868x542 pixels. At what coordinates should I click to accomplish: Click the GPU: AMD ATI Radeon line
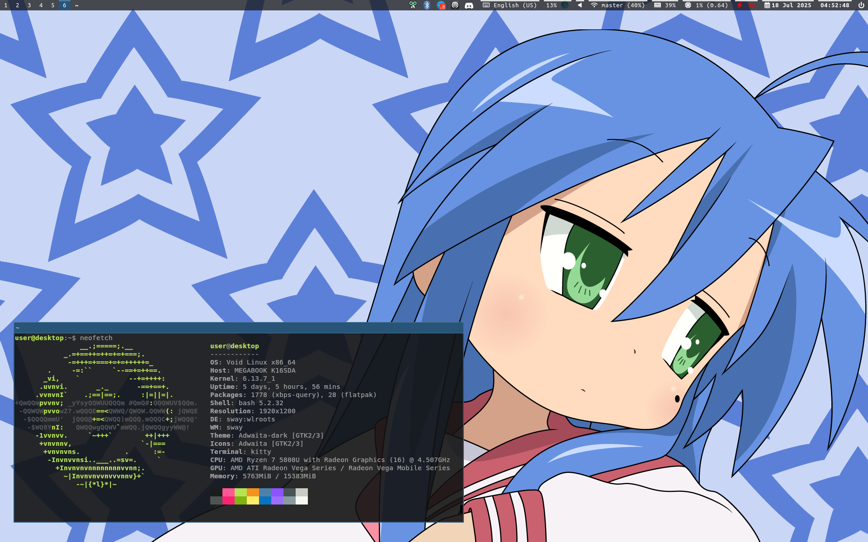tap(330, 468)
